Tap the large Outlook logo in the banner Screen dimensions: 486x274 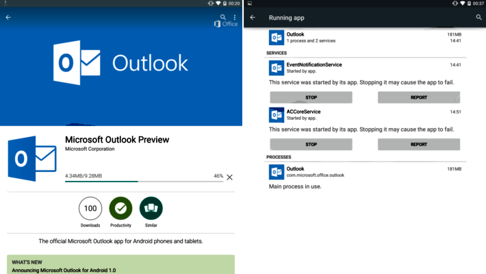(121, 63)
